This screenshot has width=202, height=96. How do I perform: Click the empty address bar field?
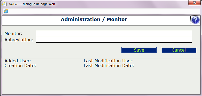(103, 11)
